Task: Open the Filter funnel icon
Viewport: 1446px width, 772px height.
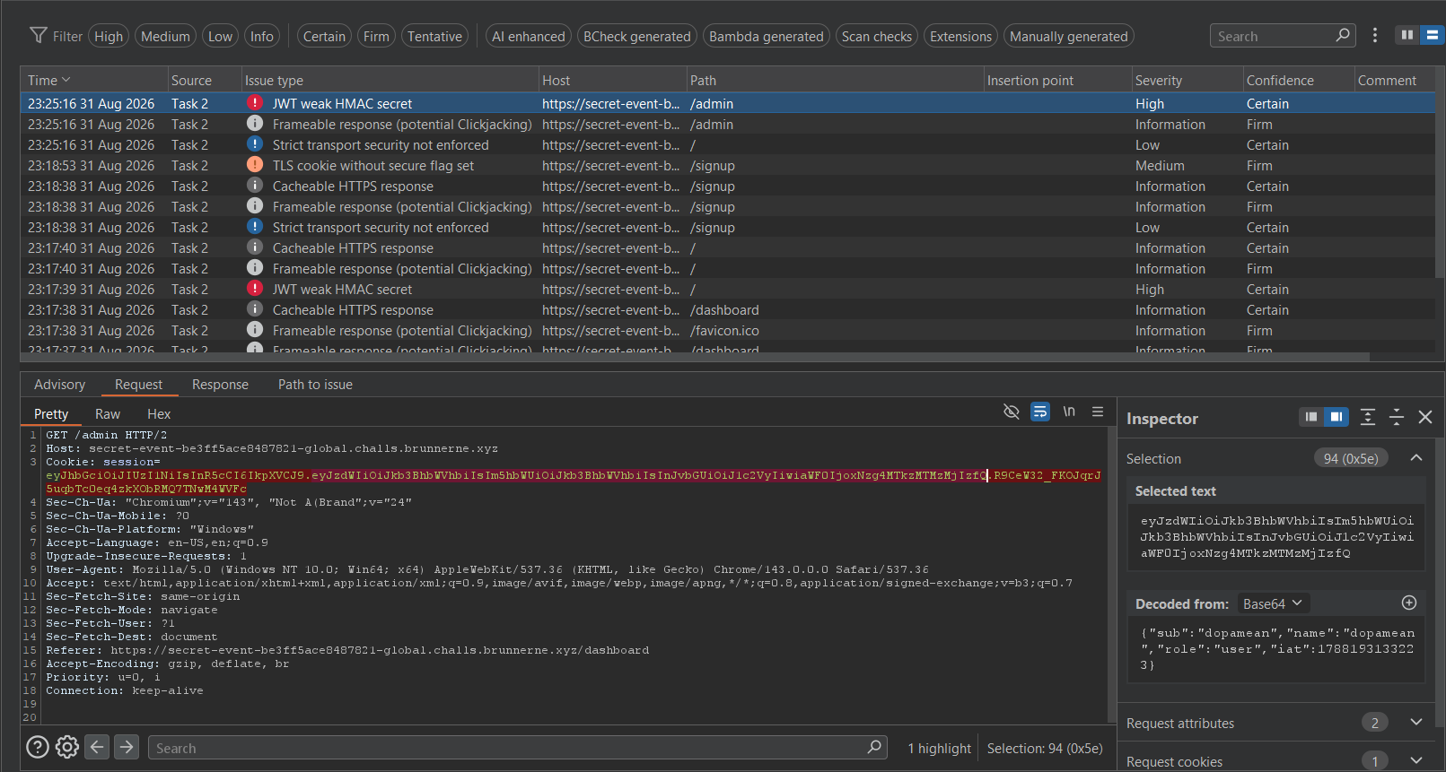Action: tap(39, 36)
